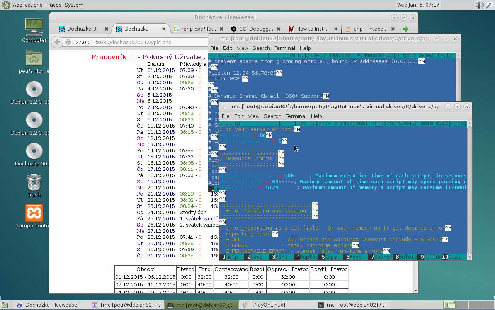
Task: Click 10Quit function key in php.ini editor
Action: (451, 257)
